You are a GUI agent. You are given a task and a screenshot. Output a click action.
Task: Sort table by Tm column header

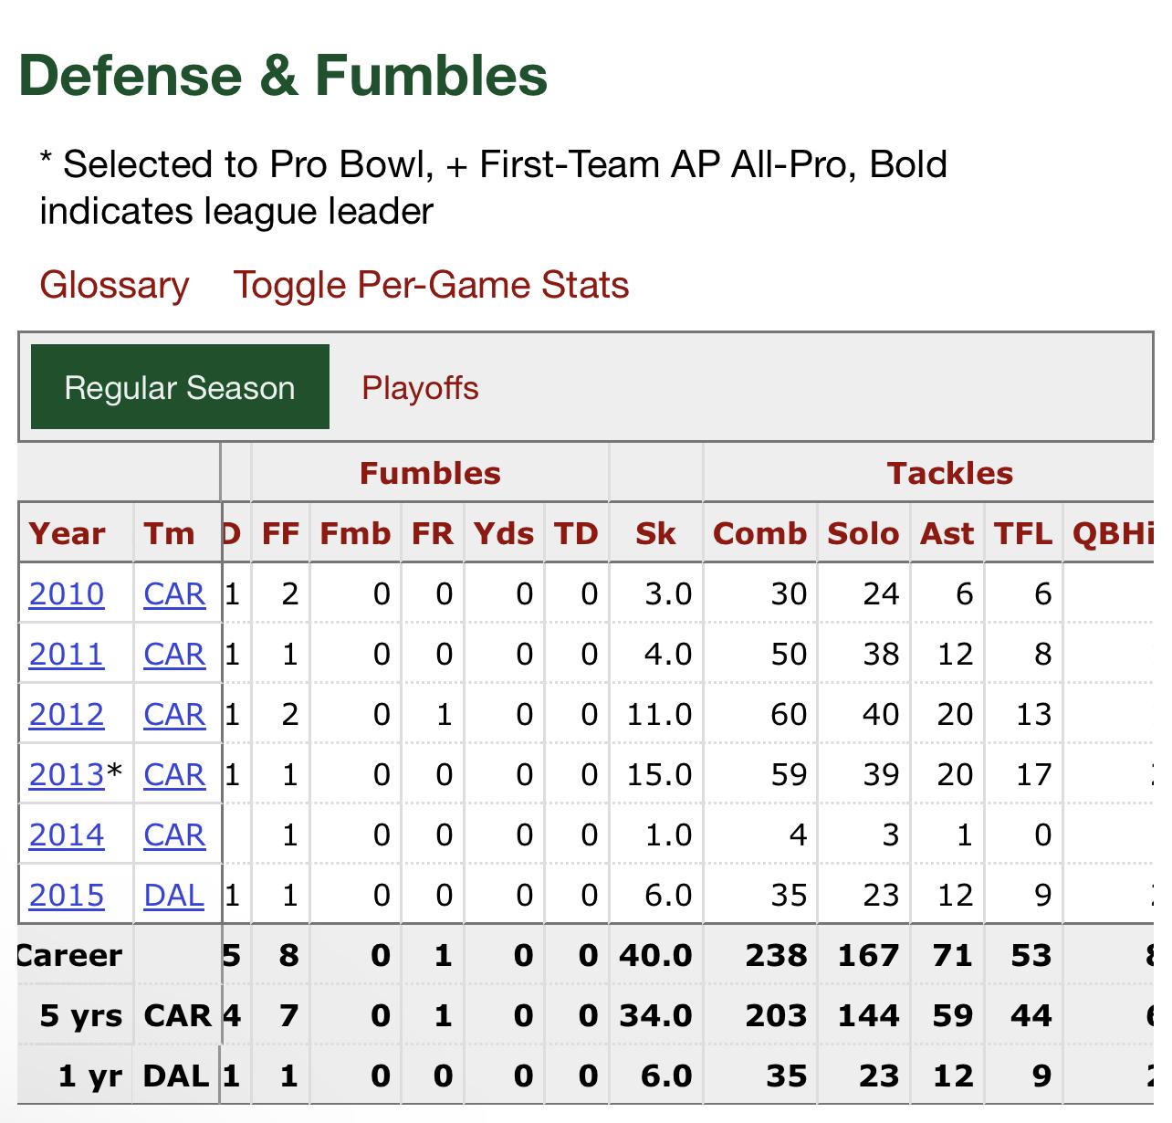tap(169, 533)
